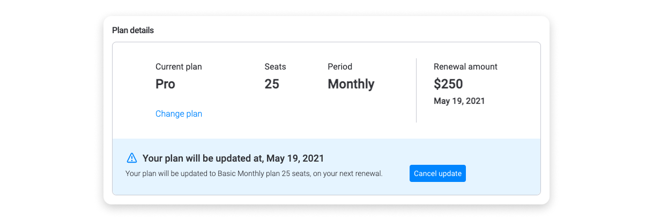Click the Basic Monthly plan description text
This screenshot has width=653, height=221.
click(x=254, y=174)
